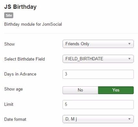Click the Birthday module for JomSocial description

(33, 24)
